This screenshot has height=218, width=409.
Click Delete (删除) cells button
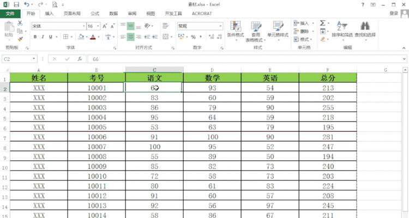[x=304, y=31]
